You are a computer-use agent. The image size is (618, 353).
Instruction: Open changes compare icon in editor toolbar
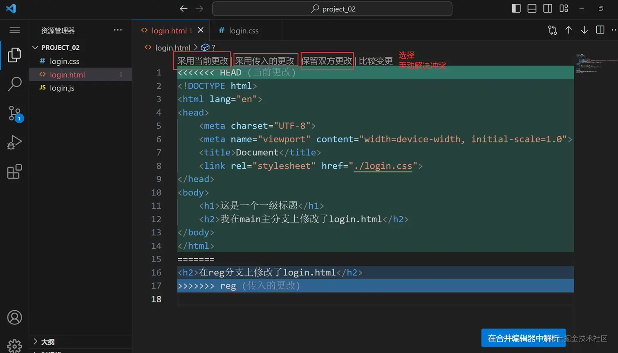[553, 30]
